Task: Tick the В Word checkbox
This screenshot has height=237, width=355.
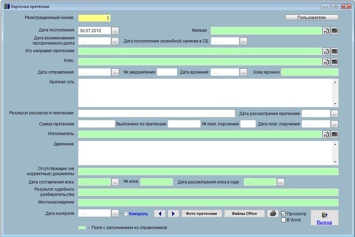Action: 284,220
